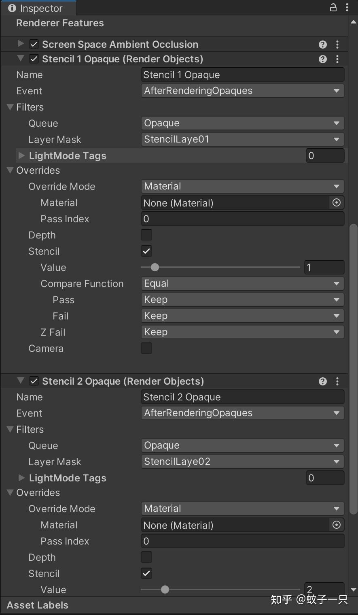
Task: Open options menu for Stencil 1 Opaque feature
Action: [337, 59]
